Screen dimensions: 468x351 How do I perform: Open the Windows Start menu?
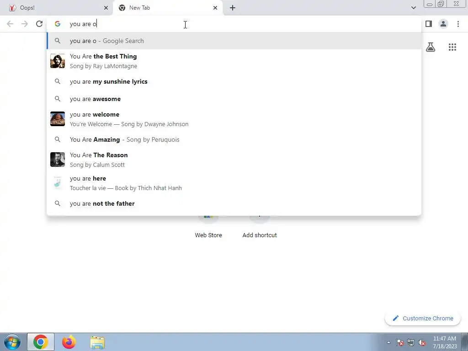coord(12,342)
